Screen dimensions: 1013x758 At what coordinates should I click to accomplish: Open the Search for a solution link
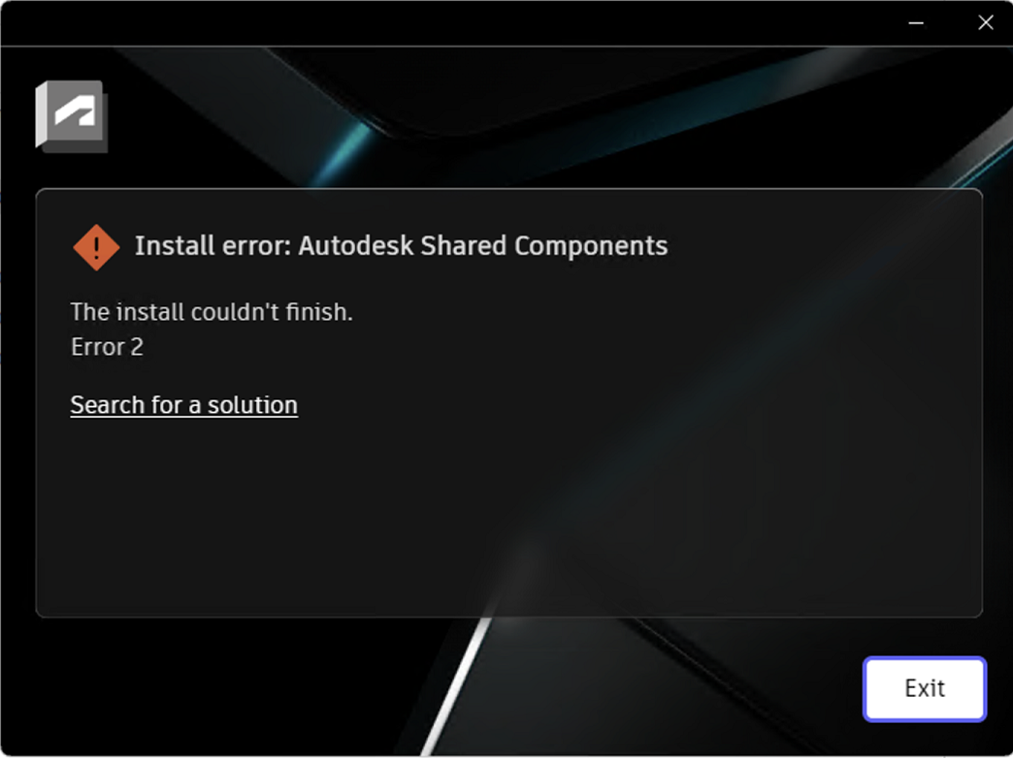click(184, 405)
